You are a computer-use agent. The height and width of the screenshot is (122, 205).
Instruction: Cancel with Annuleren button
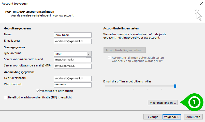pos(193,117)
